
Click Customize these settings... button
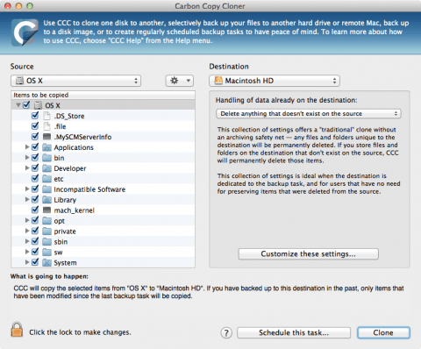[x=308, y=254]
